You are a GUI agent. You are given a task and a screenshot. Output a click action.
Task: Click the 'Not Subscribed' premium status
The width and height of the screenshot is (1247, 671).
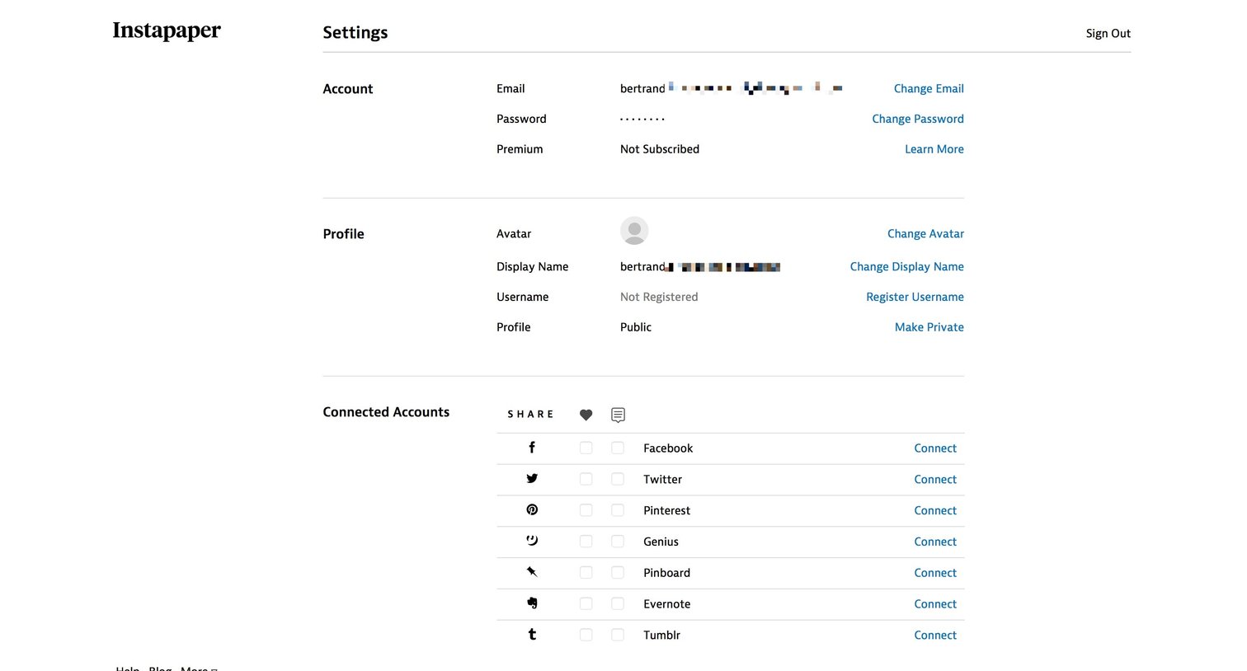click(x=660, y=149)
